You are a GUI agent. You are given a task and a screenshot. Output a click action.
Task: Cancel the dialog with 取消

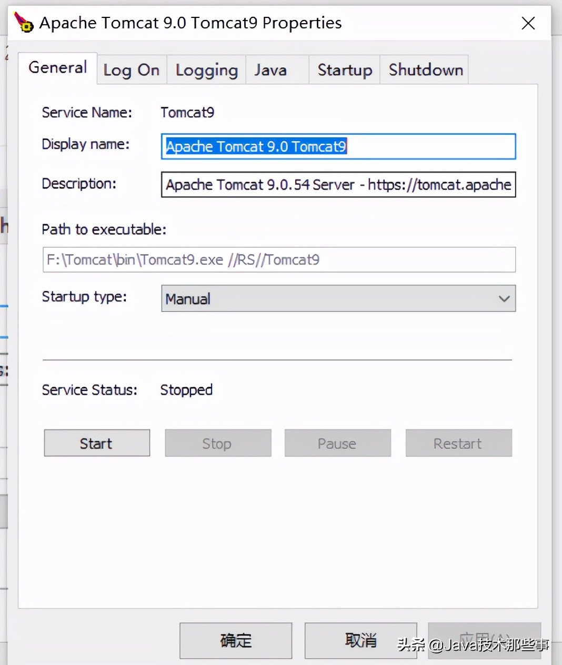point(360,640)
